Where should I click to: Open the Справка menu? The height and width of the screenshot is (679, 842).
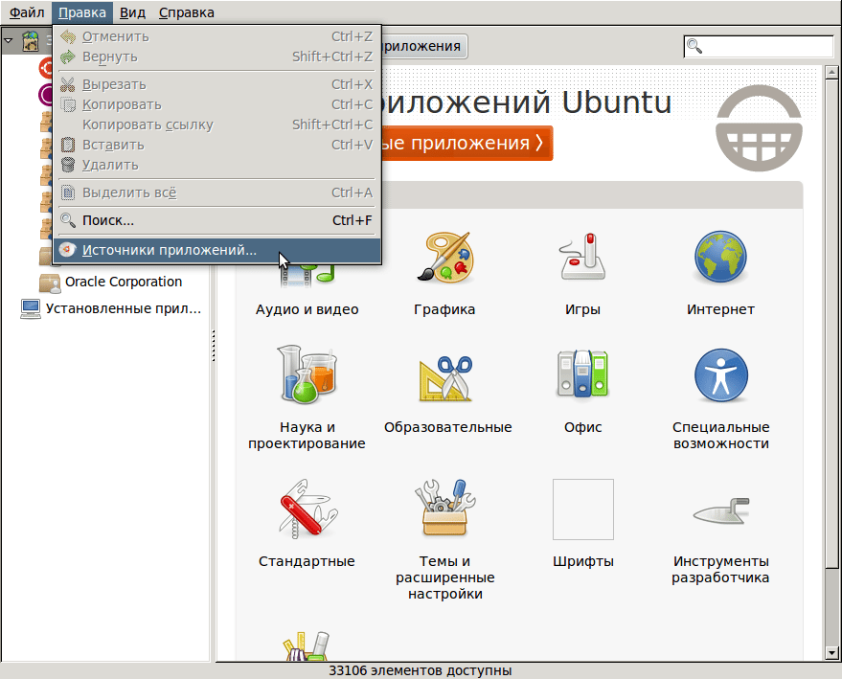point(187,12)
